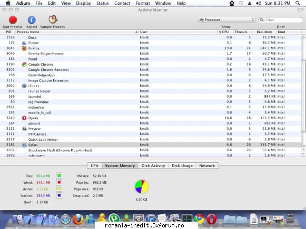Open the Window menu
This screenshot has height=229, width=306.
(163, 3)
